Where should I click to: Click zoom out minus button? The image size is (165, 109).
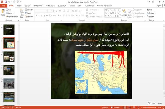coord(142,107)
